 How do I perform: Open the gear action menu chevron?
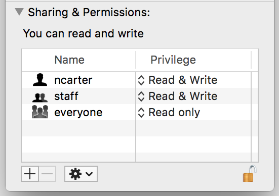pyautogui.click(x=89, y=174)
